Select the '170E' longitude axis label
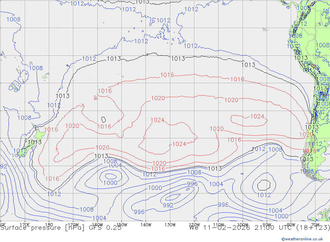Viewport: 330px width, 242px height. coord(25,225)
